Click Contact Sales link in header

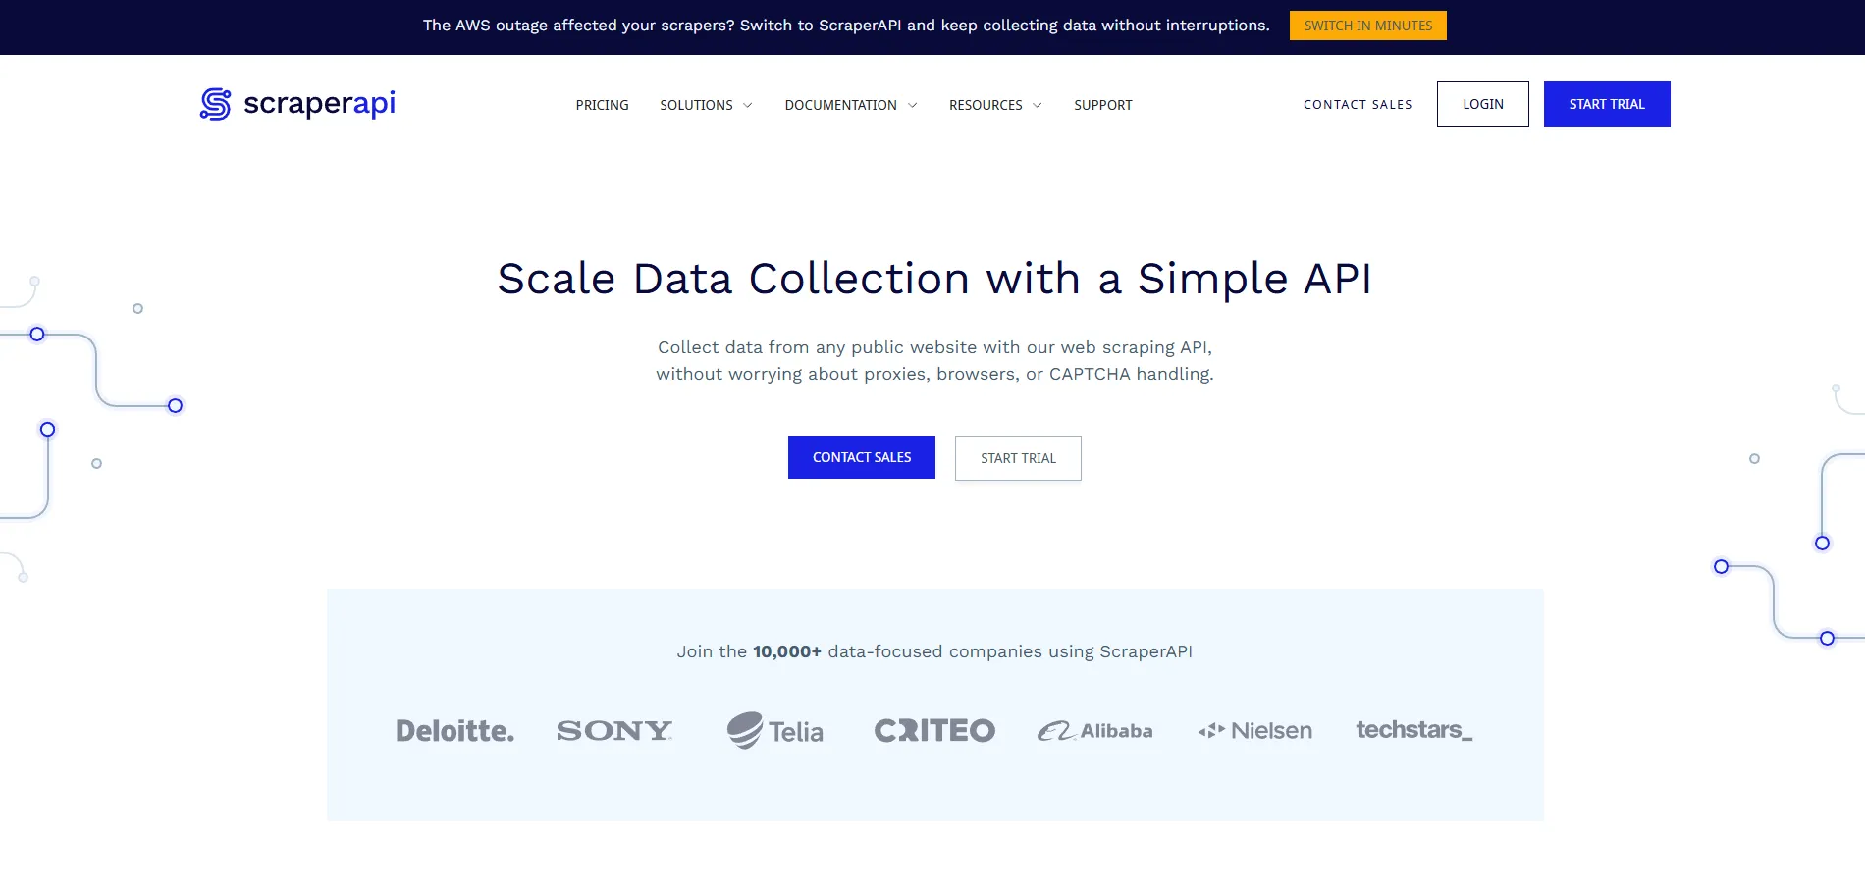click(1358, 105)
